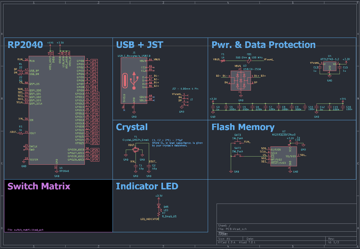Select the Title field in the title block
The width and height of the screenshot is (360, 249).
(223, 234)
